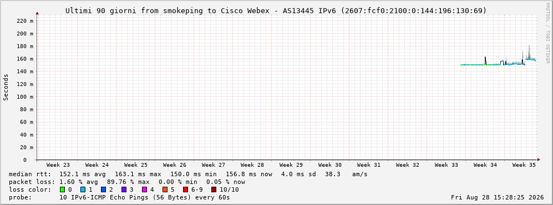Click the Week 29 axis label

[x=291, y=165]
